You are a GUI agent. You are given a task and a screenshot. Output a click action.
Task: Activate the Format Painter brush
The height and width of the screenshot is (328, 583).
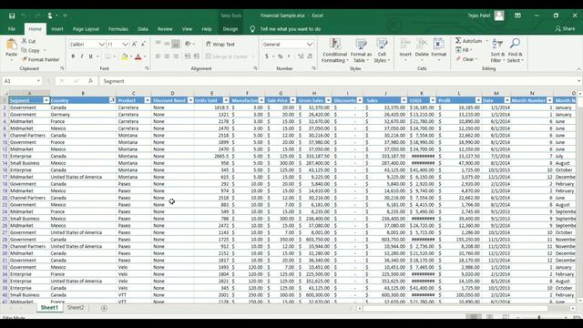point(40,59)
